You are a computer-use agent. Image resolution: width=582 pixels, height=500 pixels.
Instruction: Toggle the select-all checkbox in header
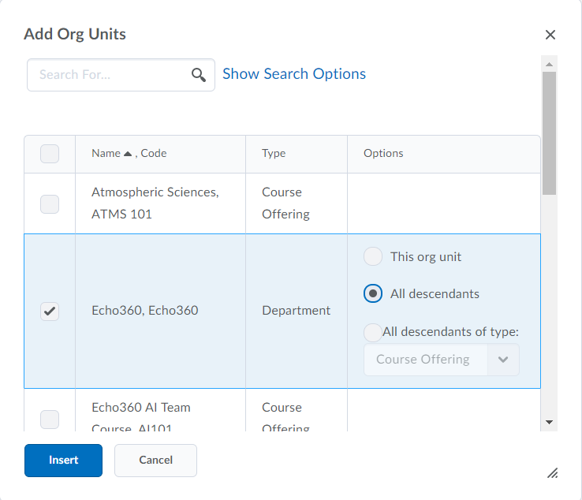coord(50,154)
